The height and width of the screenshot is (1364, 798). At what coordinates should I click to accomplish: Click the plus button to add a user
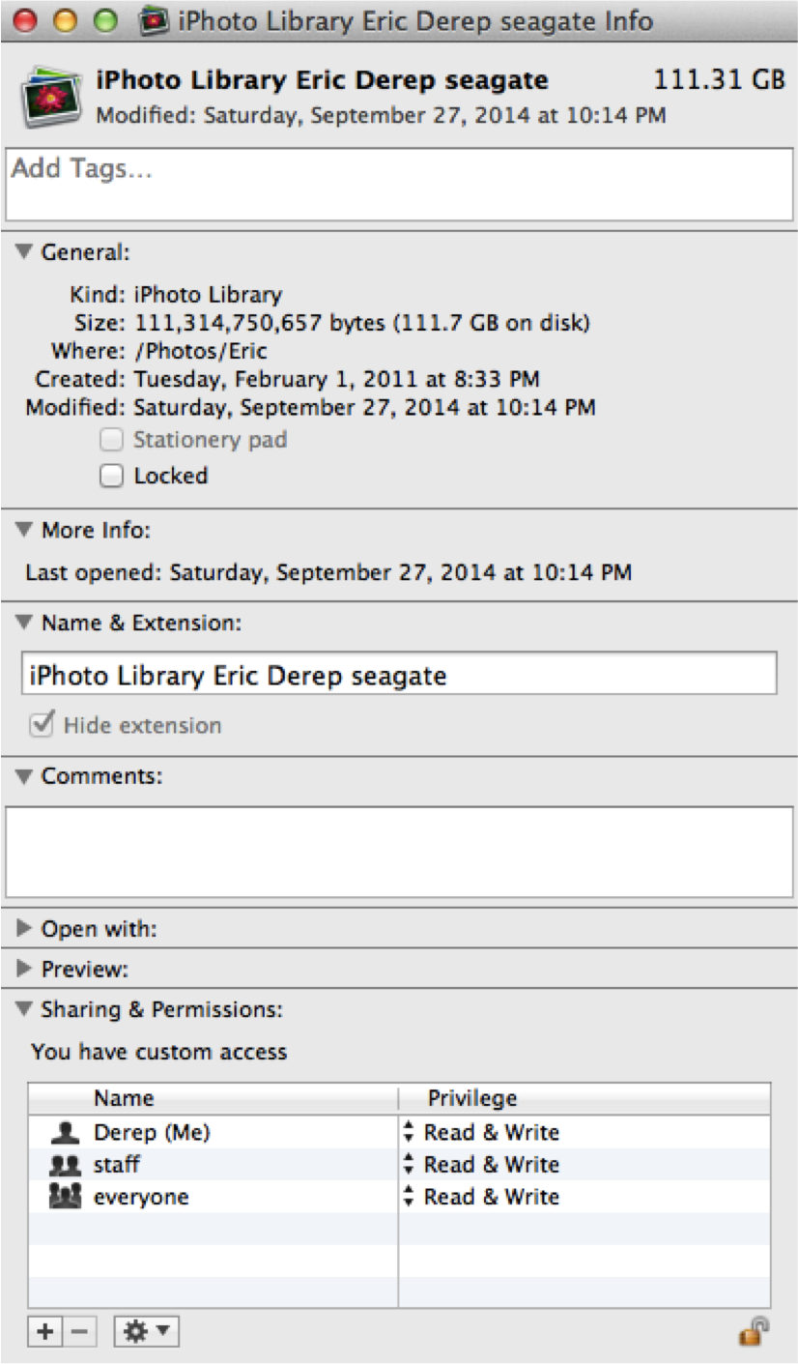44,1332
